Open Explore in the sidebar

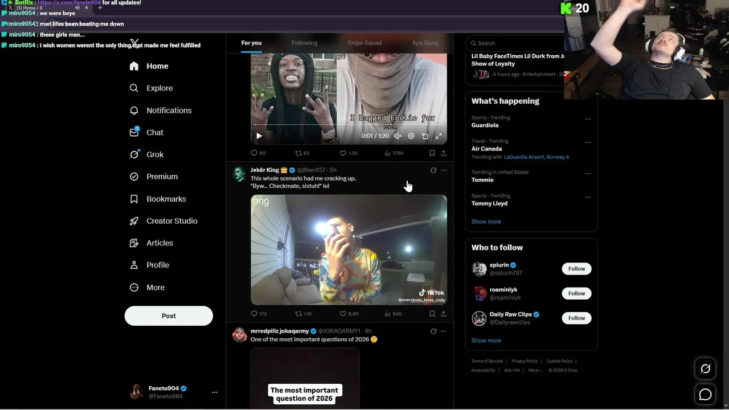[151, 88]
